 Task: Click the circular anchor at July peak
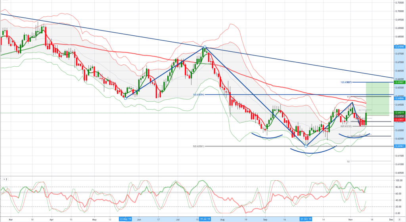coord(205,47)
